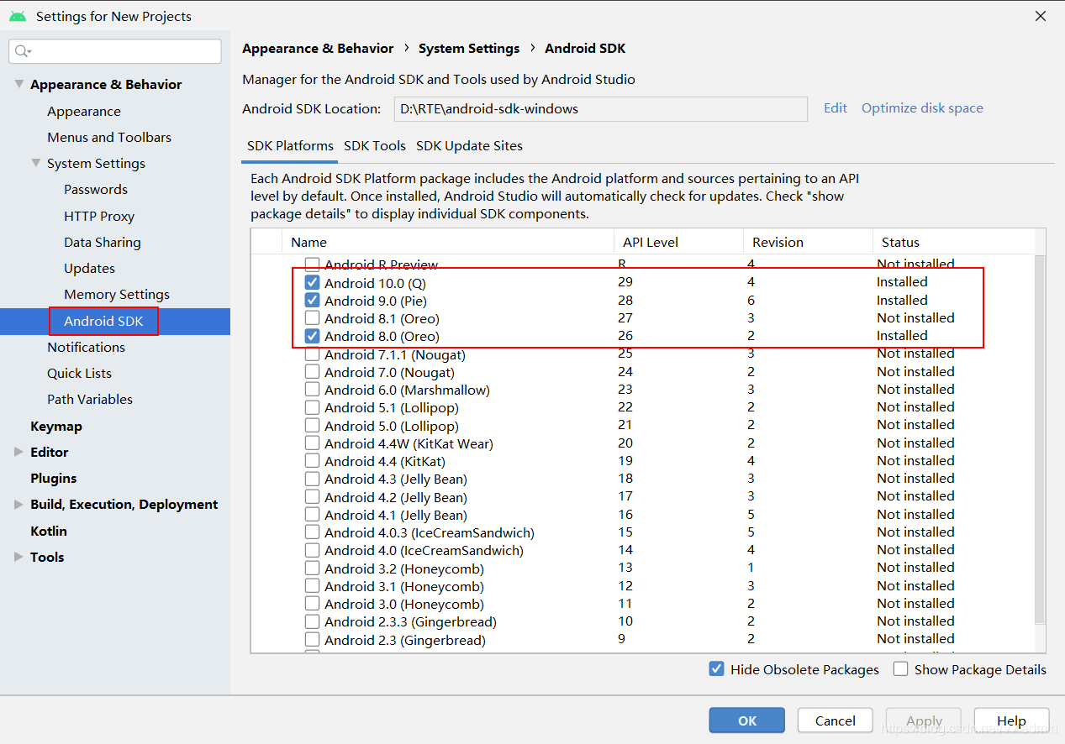The height and width of the screenshot is (744, 1065).
Task: Open Help from the dialog
Action: [x=1011, y=720]
